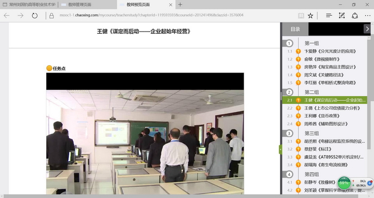
Task: Click the address bar URL field
Action: (x=152, y=15)
